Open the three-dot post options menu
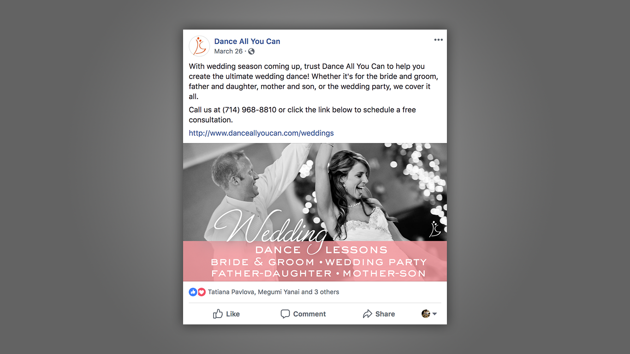630x354 pixels. click(x=438, y=40)
